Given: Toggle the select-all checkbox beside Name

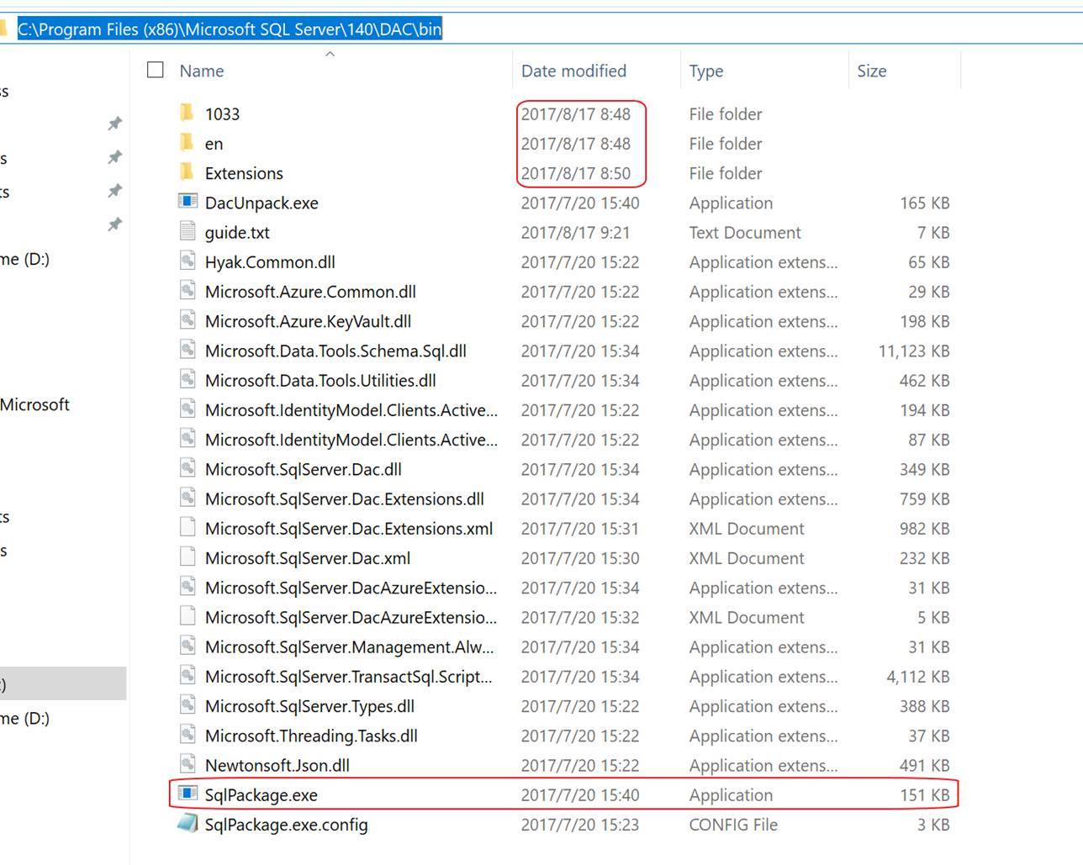Looking at the screenshot, I should point(156,70).
